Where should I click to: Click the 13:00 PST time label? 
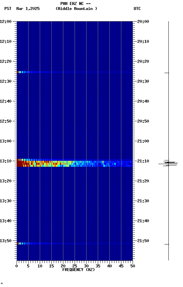pos(6,141)
